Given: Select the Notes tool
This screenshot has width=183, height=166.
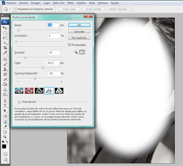Looking at the screenshot, I should point(5,122).
